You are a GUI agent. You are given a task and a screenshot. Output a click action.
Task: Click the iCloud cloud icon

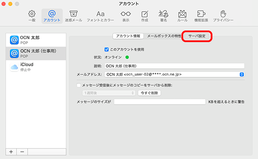tap(14, 67)
